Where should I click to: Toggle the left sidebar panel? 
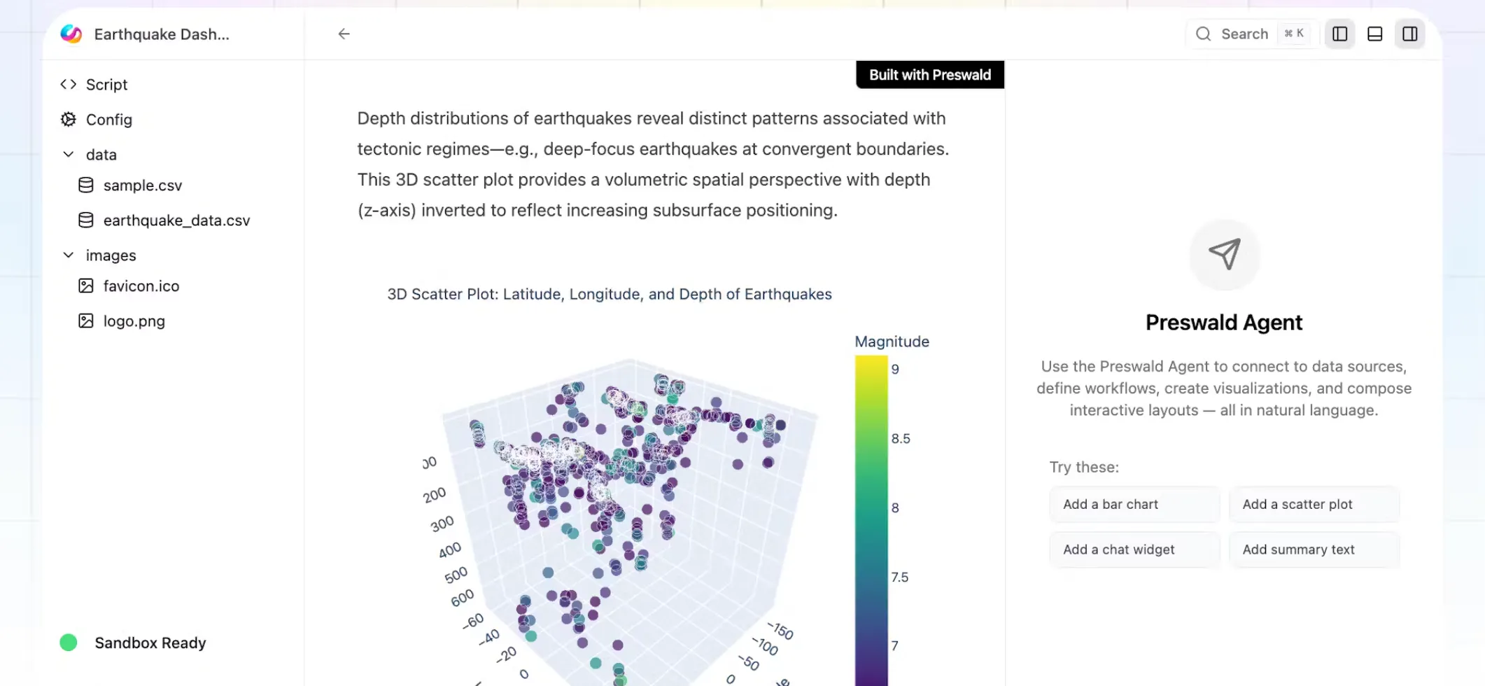[1339, 34]
